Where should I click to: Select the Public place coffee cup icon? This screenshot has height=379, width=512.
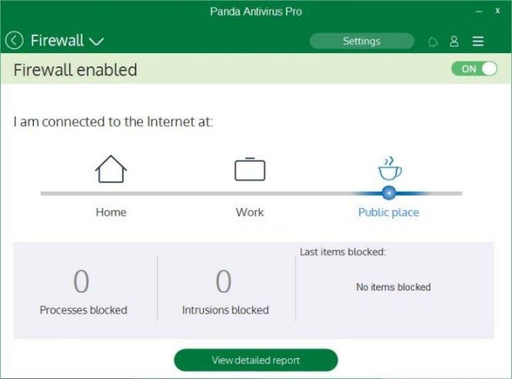390,169
